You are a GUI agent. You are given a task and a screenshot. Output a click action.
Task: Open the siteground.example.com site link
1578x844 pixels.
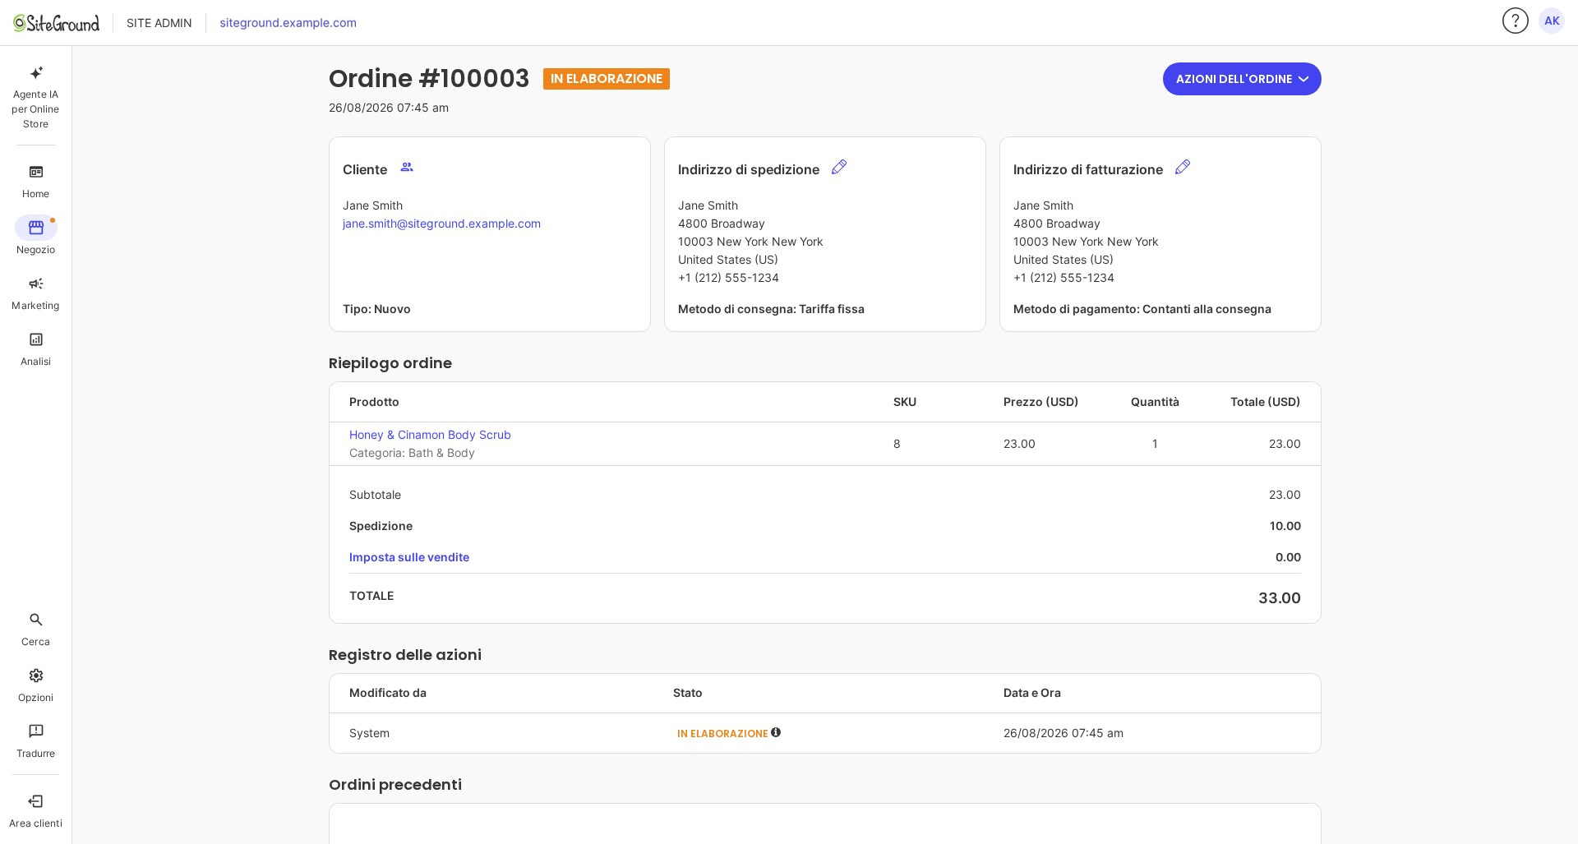point(288,23)
